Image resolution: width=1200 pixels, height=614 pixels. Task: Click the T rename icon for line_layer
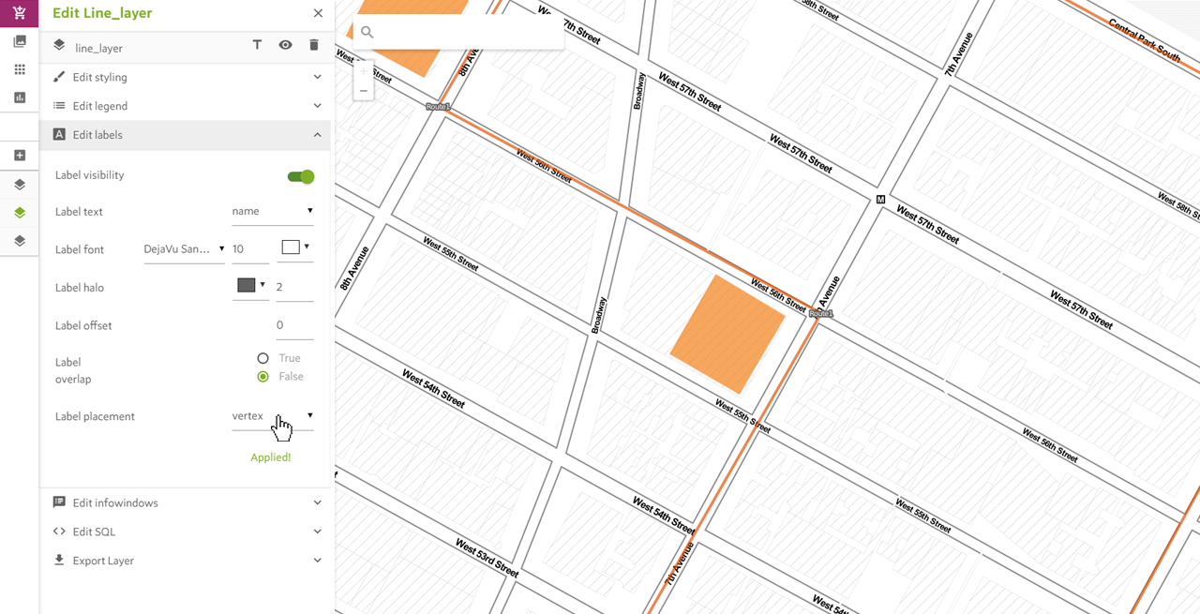click(x=257, y=45)
